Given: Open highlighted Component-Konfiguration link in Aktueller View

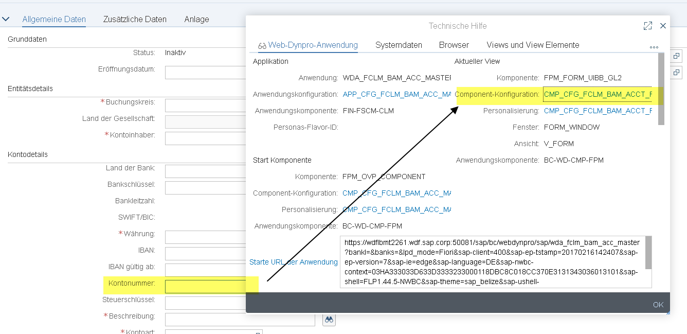Looking at the screenshot, I should coord(598,94).
